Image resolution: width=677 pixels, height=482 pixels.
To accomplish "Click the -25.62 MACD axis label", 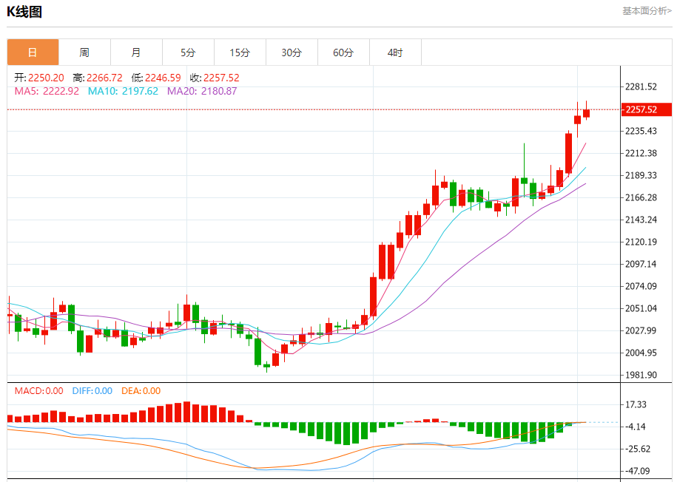I will click(x=637, y=449).
